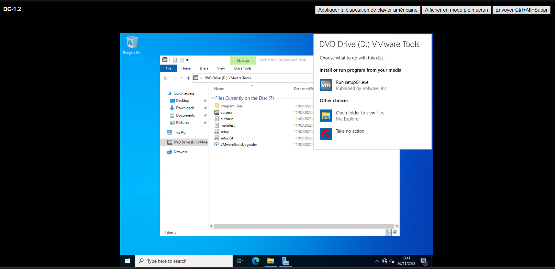Open Customize Quick Access Toolbar dropdown
Screen dimensions: 555x269
(187, 60)
